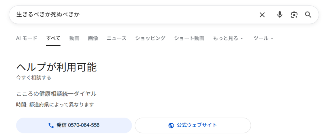Open the ツール dropdown menu

point(263,38)
